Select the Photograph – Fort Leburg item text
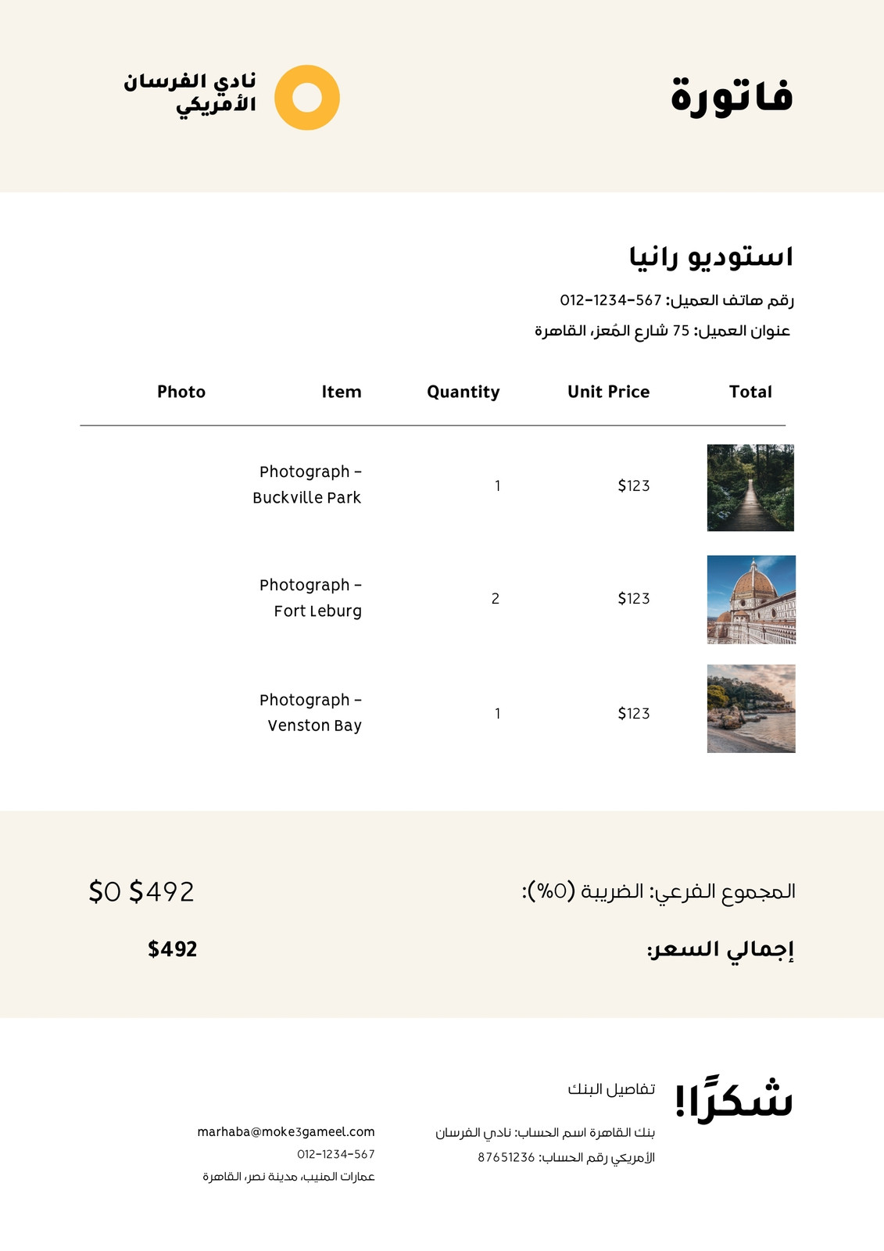 310,598
